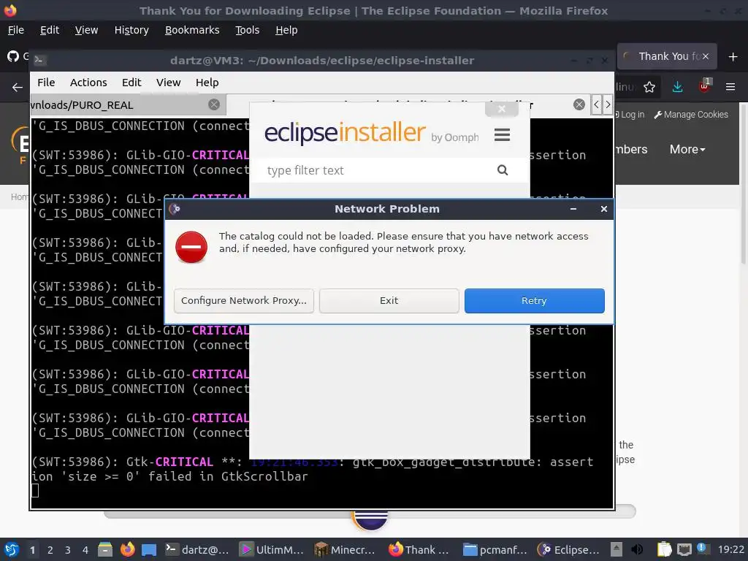748x561 pixels.
Task: Open the Eclipse Installer hamburger menu
Action: pos(502,135)
